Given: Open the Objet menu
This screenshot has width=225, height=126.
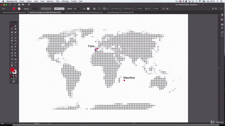Looking at the screenshot, I should (36, 1).
